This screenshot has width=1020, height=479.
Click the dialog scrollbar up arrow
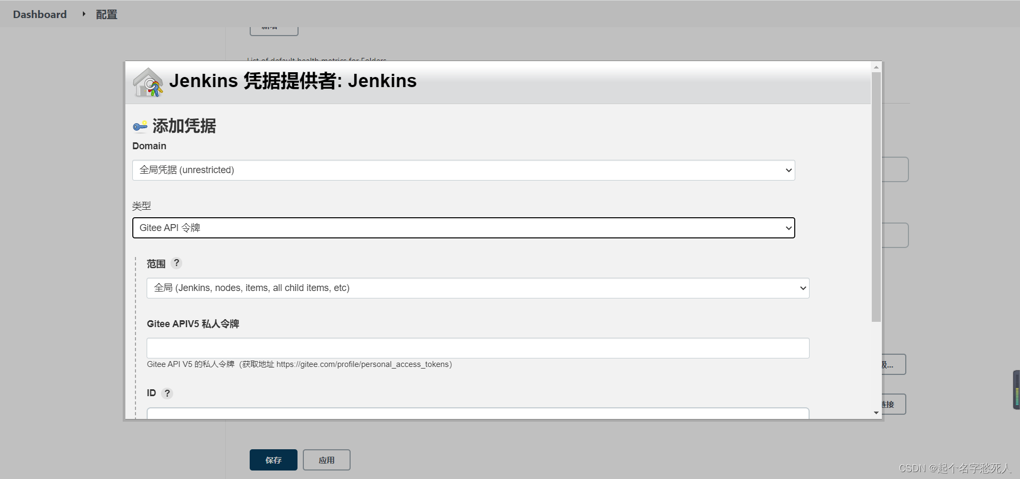(x=876, y=67)
